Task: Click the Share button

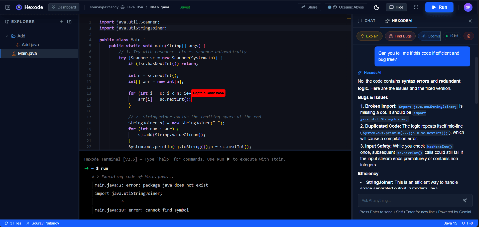Action: coord(309,7)
